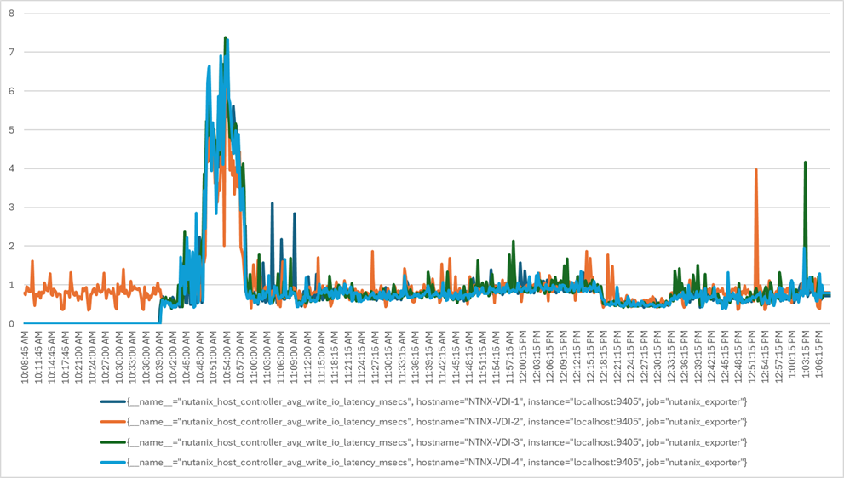Click the y-axis label 5

pos(11,129)
